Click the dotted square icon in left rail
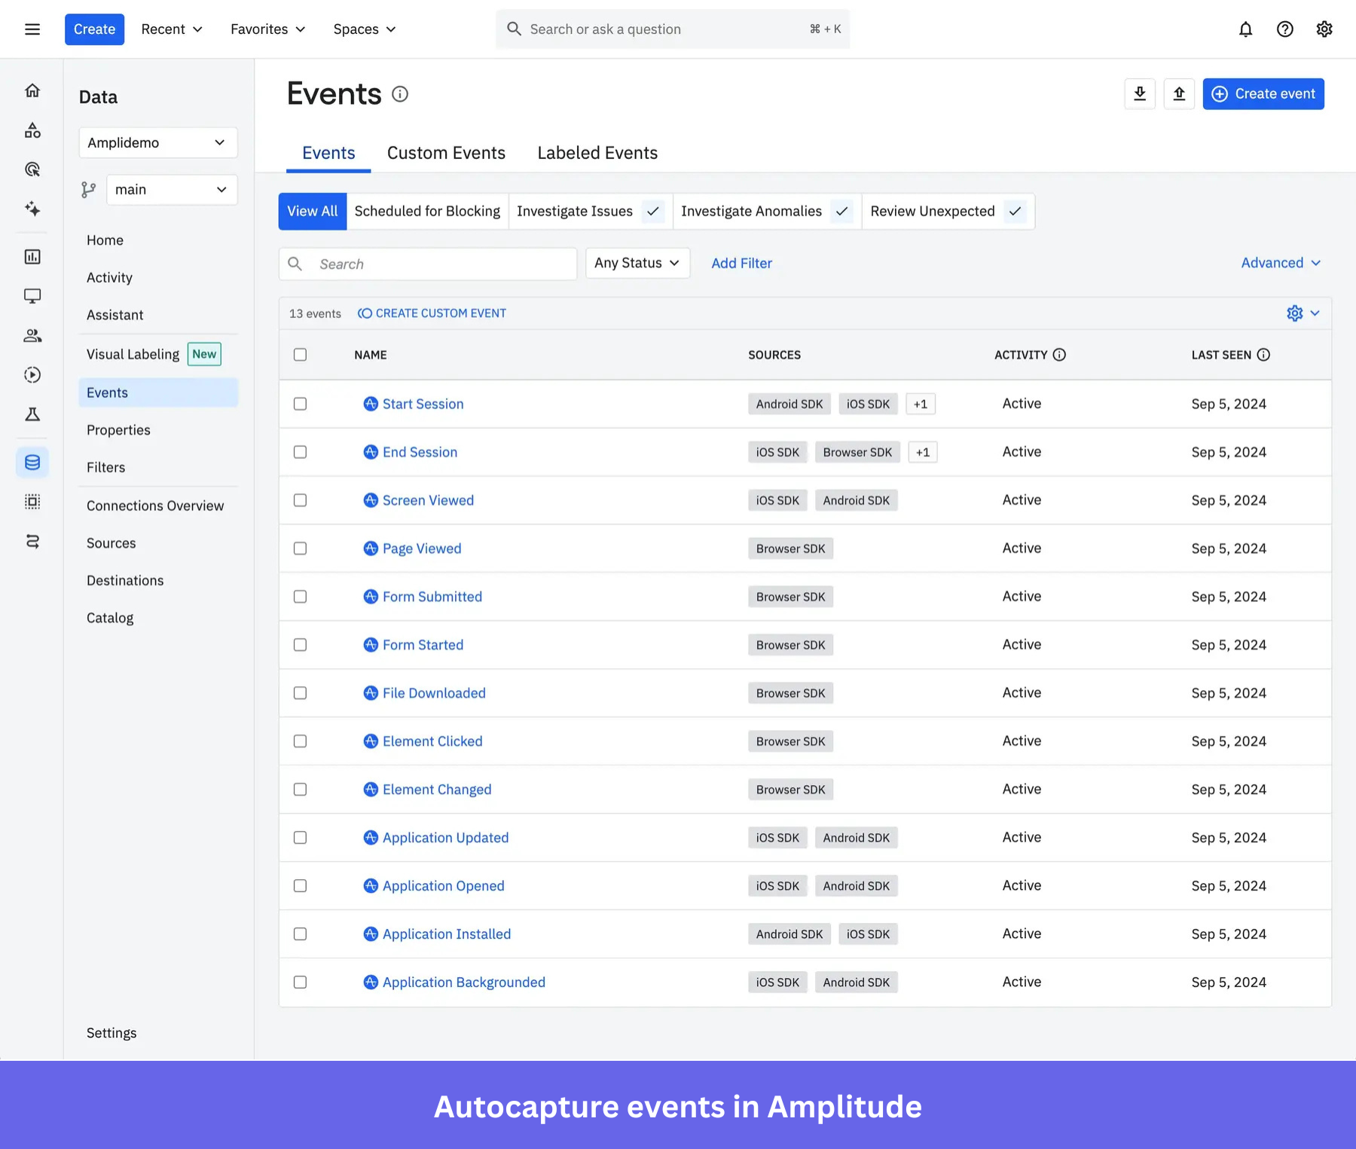 point(32,502)
